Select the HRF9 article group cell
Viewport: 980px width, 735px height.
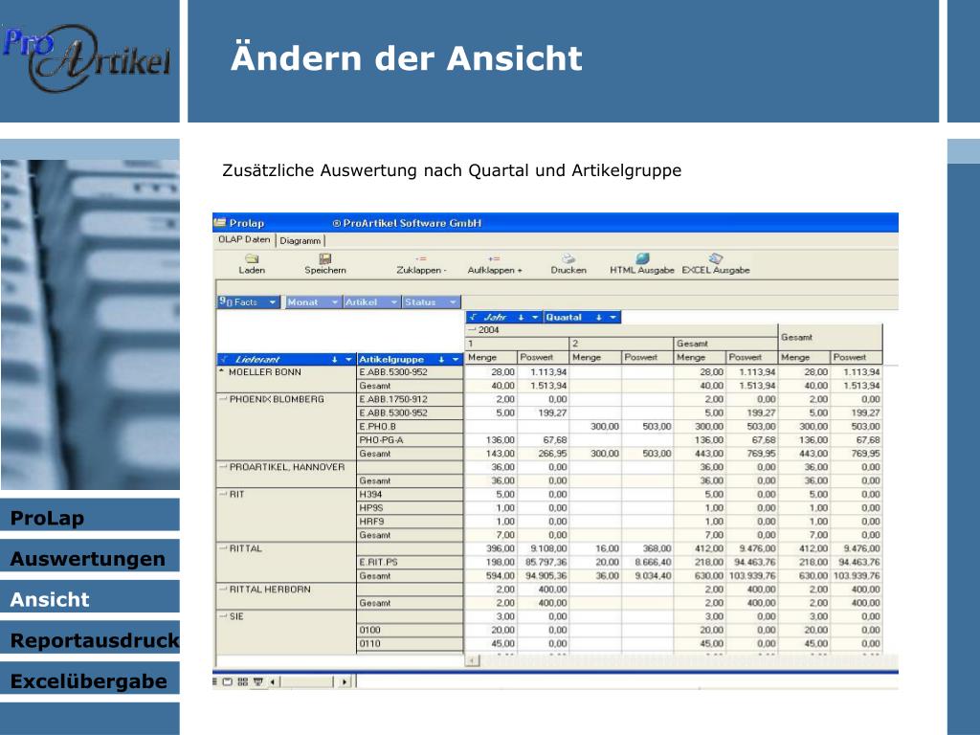click(410, 522)
